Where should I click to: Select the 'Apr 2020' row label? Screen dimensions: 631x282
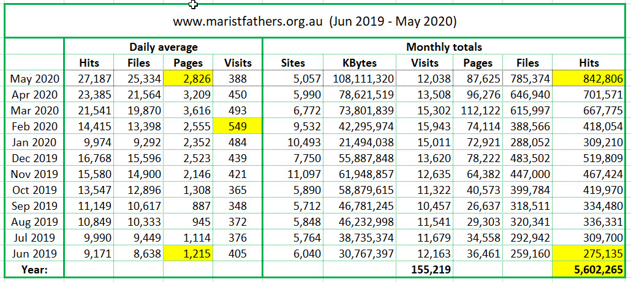pyautogui.click(x=34, y=95)
